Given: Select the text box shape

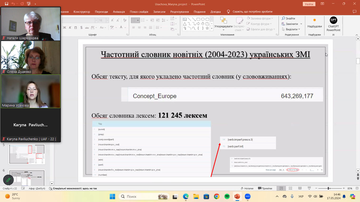Looking at the screenshot, I should 185,19.
